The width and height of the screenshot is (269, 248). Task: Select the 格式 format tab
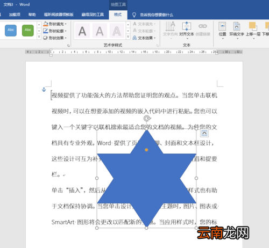click(x=118, y=14)
